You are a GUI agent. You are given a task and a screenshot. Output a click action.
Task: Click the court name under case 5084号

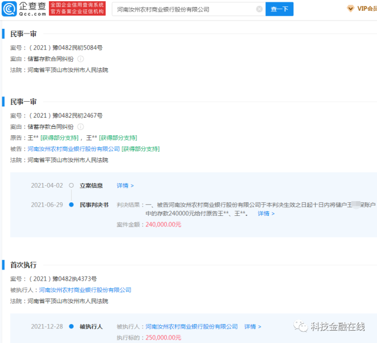pos(68,70)
